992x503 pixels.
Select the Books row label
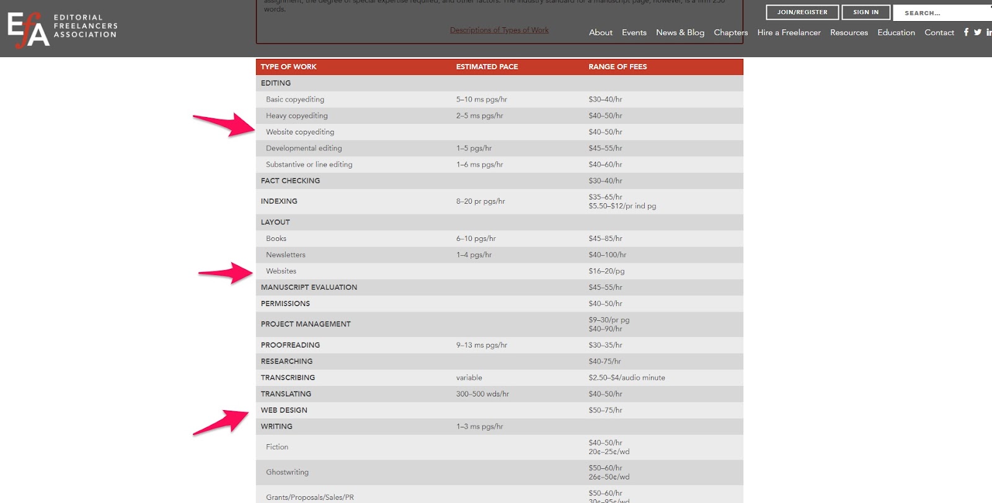click(277, 238)
